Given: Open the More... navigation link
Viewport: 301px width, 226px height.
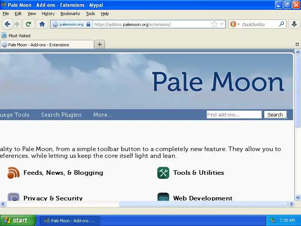Looking at the screenshot, I should (102, 115).
